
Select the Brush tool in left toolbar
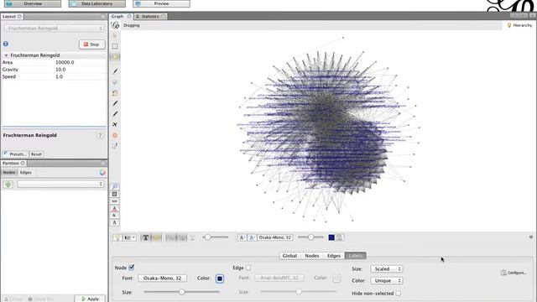(x=115, y=93)
